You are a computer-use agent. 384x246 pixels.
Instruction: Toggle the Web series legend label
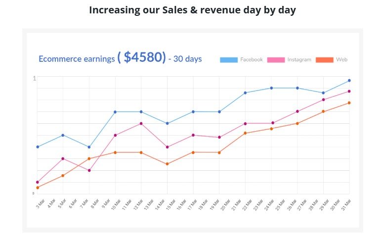point(342,60)
